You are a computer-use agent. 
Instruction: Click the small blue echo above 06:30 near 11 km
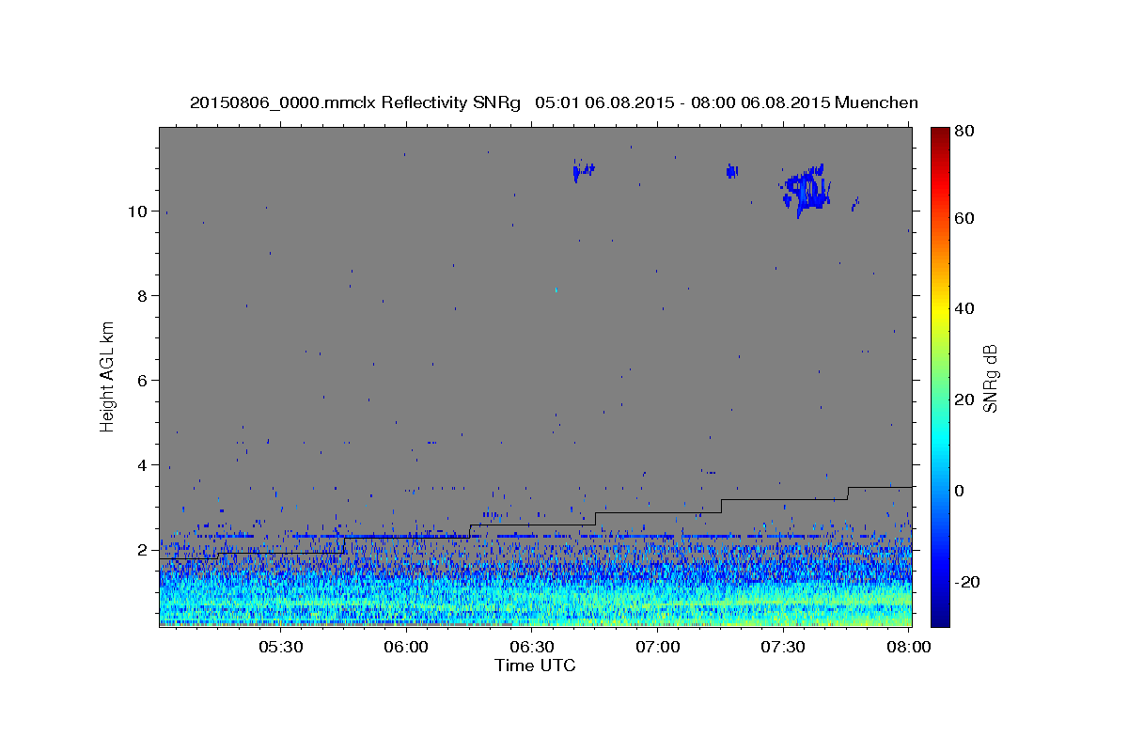click(583, 171)
